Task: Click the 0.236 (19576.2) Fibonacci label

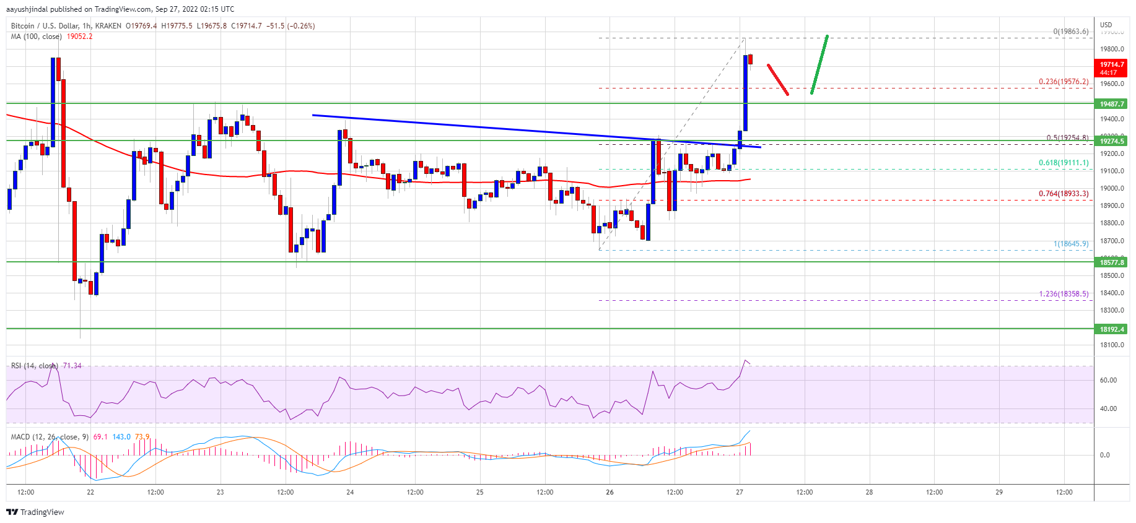Action: [x=1063, y=82]
